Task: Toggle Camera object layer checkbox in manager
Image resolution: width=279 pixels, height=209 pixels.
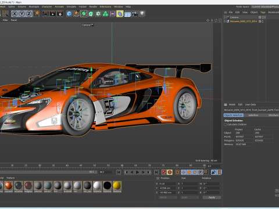Action: [x=260, y=17]
